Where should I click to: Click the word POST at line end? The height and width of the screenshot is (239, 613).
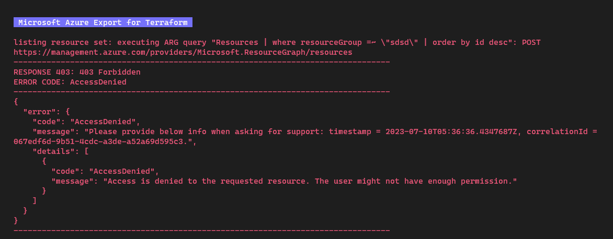pos(531,42)
